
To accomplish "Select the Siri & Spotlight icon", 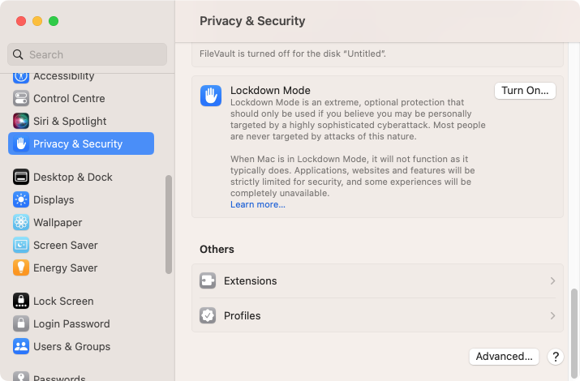I will tap(21, 122).
